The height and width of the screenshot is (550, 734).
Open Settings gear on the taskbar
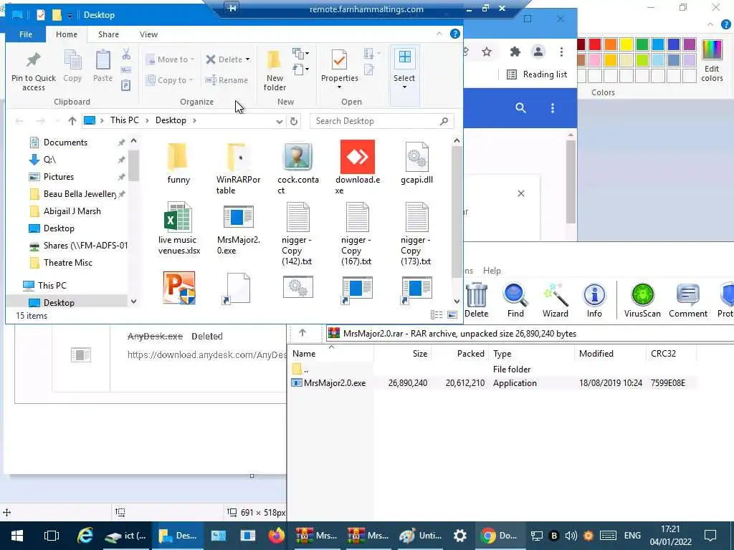coord(459,536)
